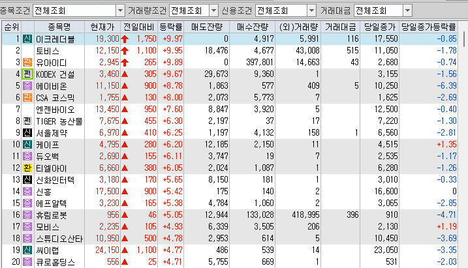Select stock name 케이프
The width and height of the screenshot is (468, 268).
tap(48, 145)
